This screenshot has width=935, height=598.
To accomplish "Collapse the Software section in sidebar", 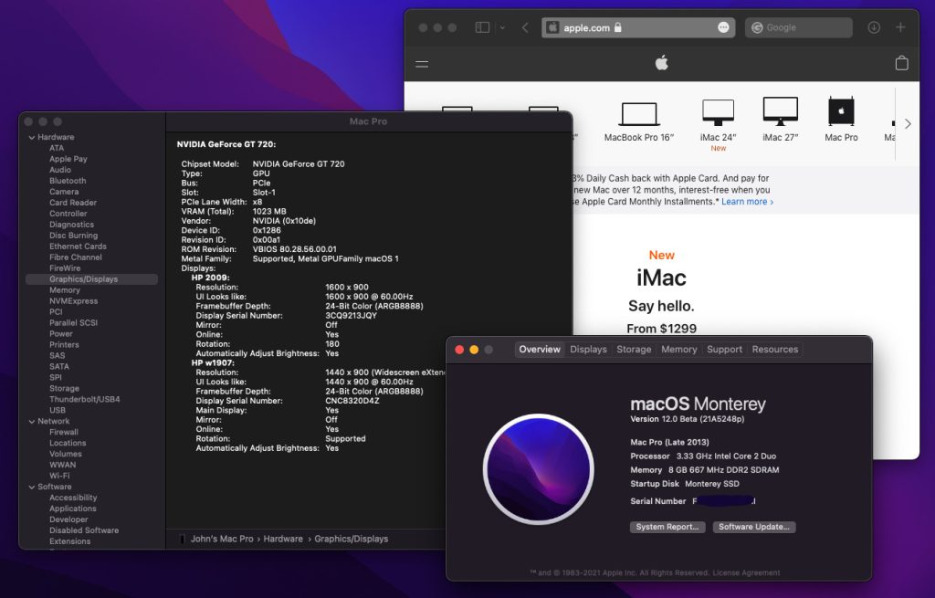I will click(x=32, y=488).
